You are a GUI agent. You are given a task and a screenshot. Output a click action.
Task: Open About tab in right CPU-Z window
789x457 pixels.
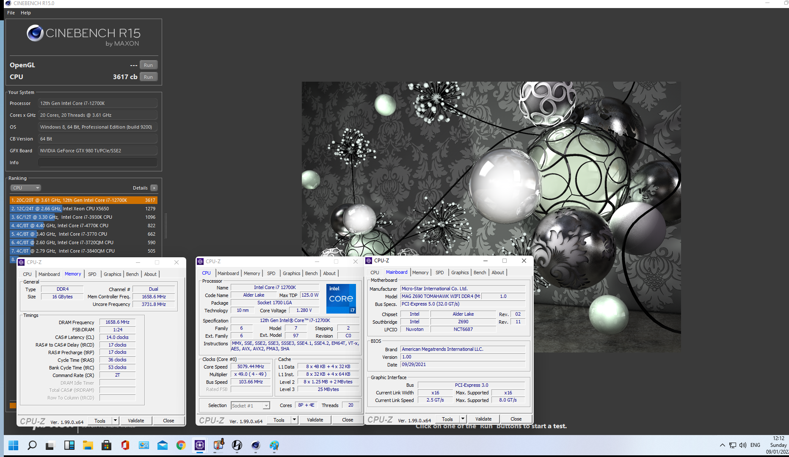498,273
